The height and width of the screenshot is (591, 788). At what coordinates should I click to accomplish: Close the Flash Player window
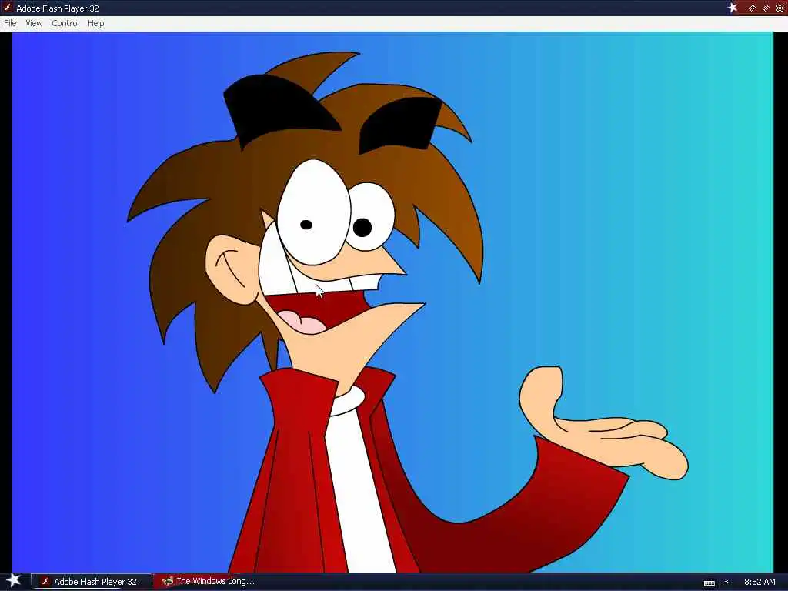(x=780, y=8)
